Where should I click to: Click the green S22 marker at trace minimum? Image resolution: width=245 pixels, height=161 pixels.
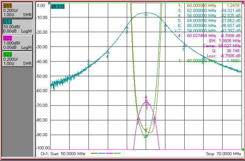click(x=146, y=137)
